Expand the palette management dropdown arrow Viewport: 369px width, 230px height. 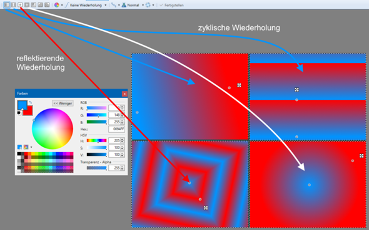(31, 147)
